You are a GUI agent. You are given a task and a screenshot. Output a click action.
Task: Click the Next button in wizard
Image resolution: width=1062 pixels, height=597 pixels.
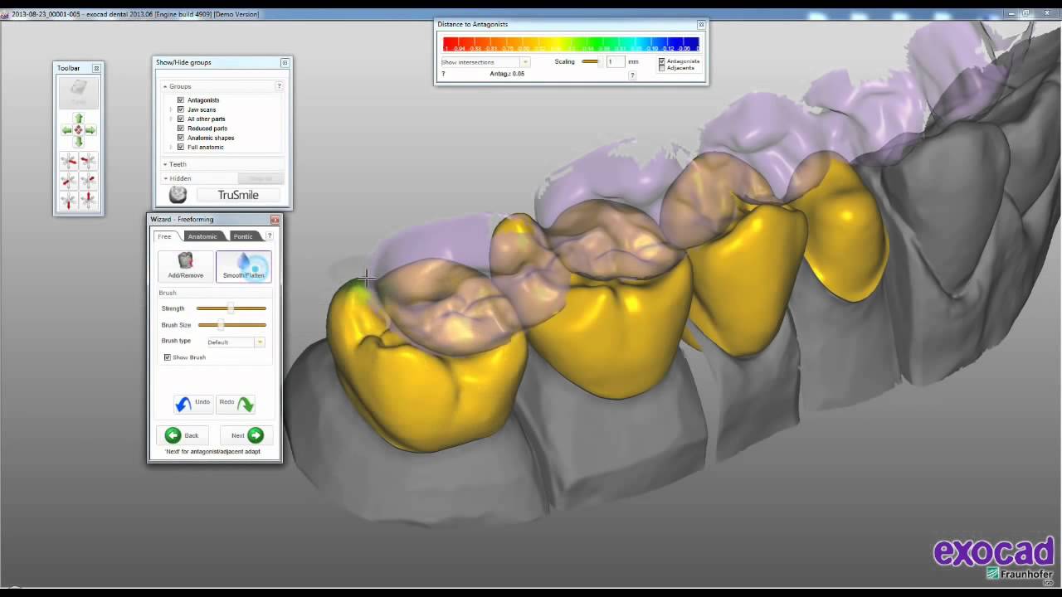pyautogui.click(x=246, y=435)
